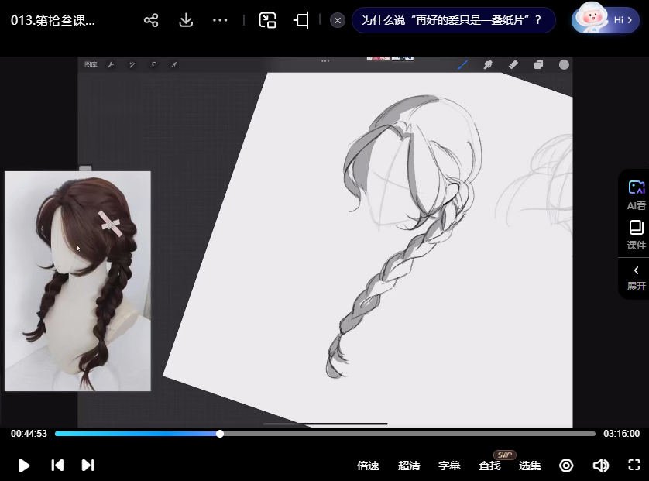Screen dimensions: 649x481
Task: Skip to the next video
Action: click(x=88, y=465)
